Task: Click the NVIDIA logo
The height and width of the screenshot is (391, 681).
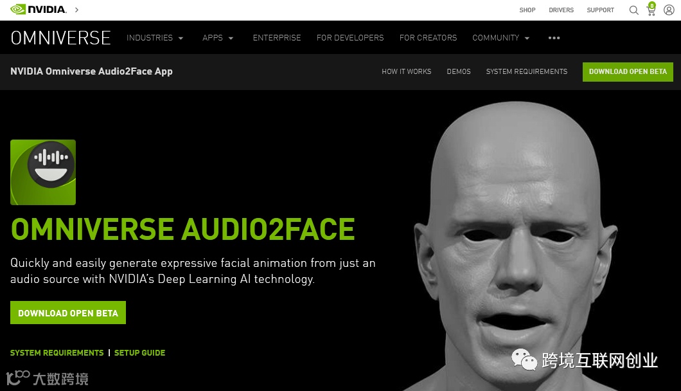Action: 38,10
